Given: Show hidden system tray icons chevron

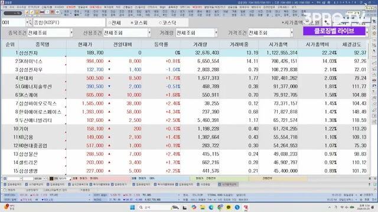Looking at the screenshot, I should pos(330,207).
